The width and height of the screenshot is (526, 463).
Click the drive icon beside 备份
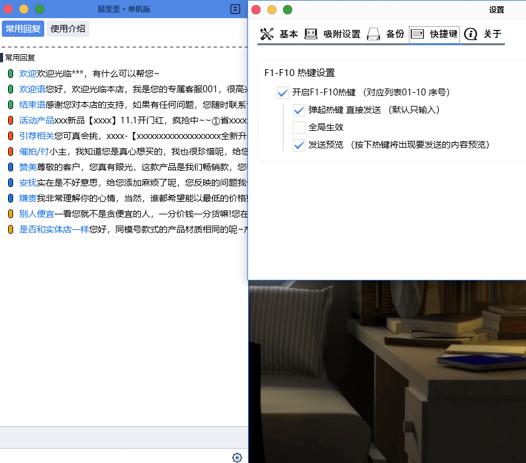pos(373,34)
